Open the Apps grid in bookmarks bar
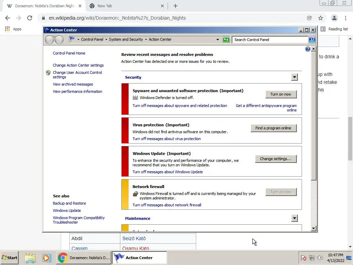 [8, 29]
